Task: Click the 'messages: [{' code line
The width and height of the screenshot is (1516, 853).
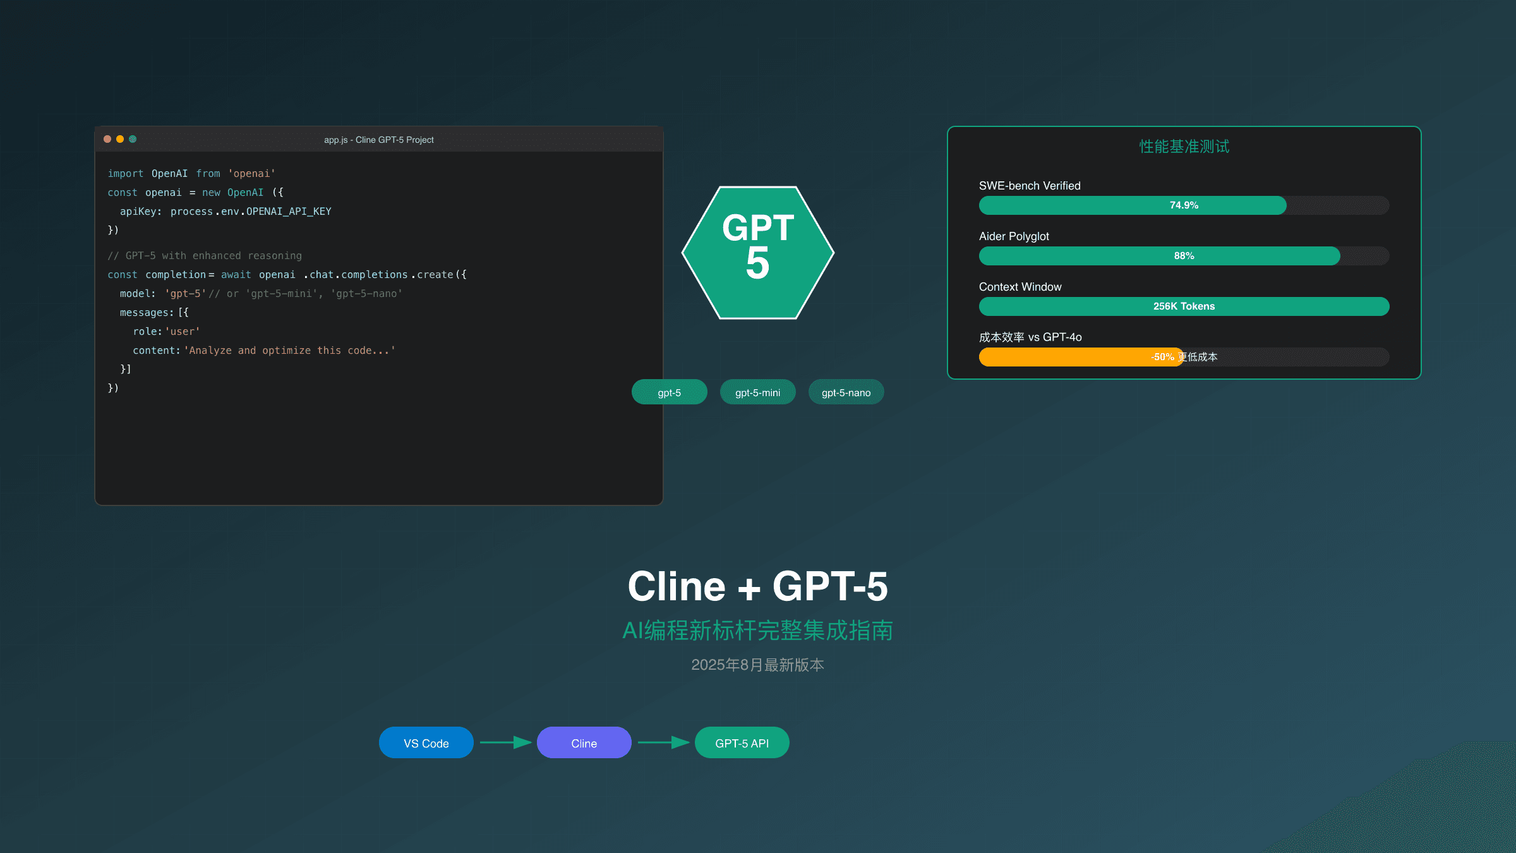Action: 154,313
